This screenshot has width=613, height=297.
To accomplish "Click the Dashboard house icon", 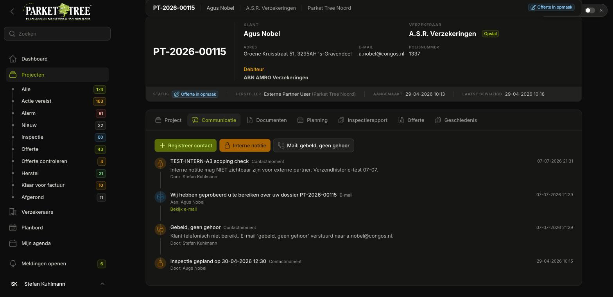I will pos(13,59).
